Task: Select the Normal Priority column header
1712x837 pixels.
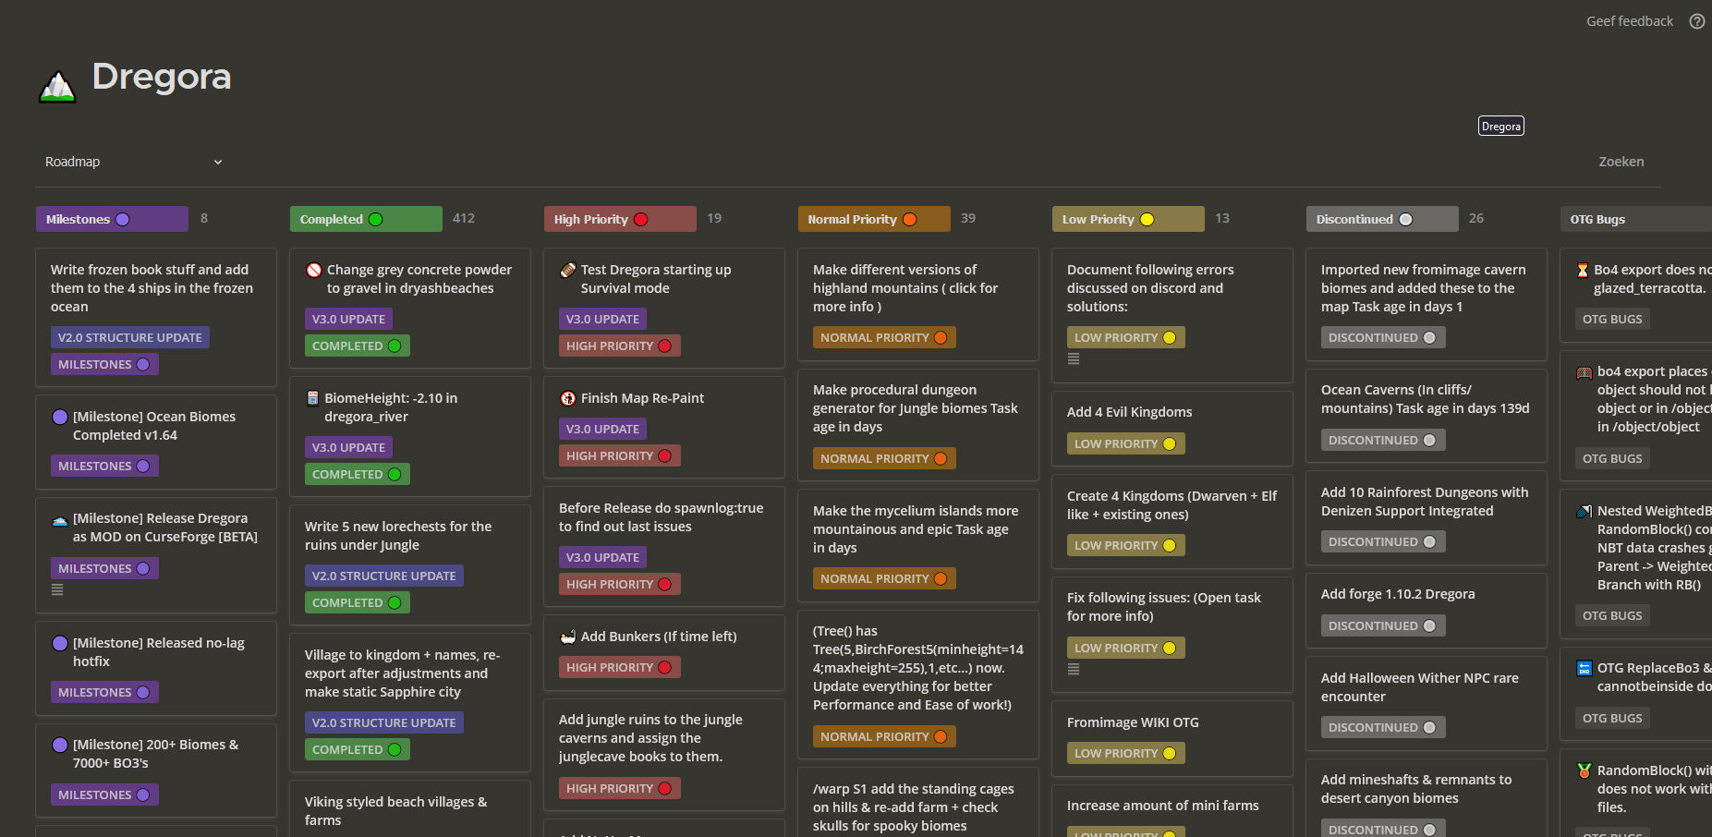Action: click(x=874, y=219)
